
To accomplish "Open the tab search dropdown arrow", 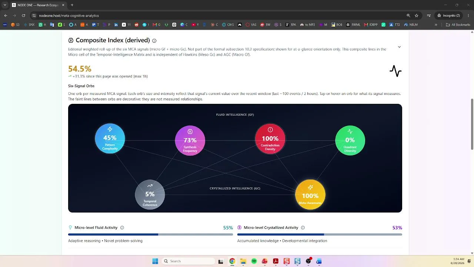I will pos(5,5).
